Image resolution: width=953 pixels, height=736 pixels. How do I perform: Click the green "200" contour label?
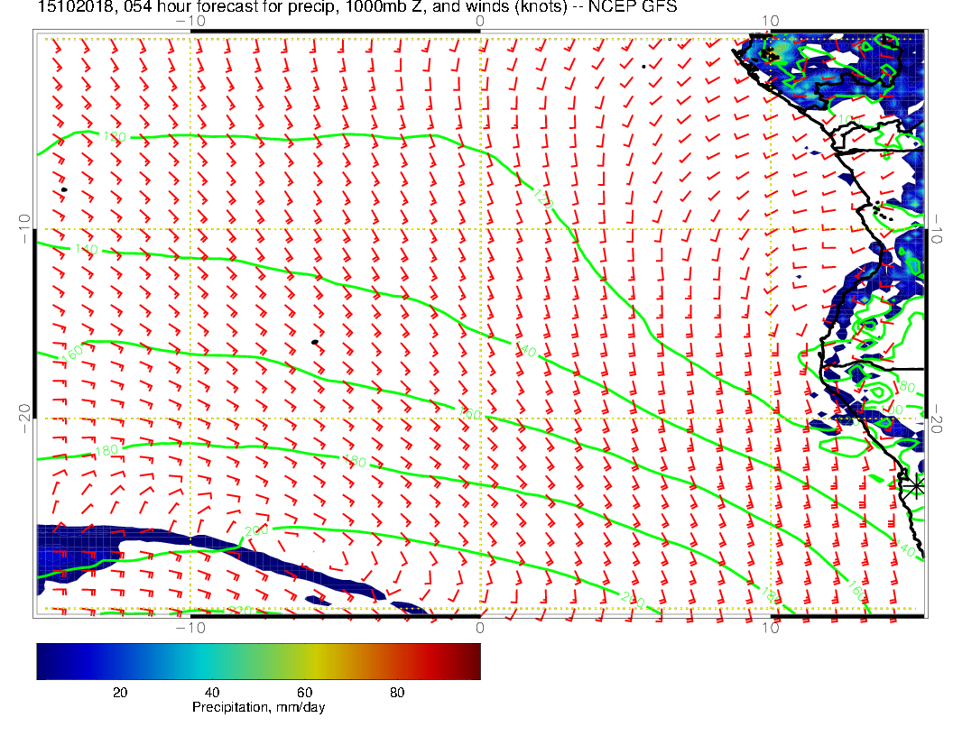pos(258,529)
